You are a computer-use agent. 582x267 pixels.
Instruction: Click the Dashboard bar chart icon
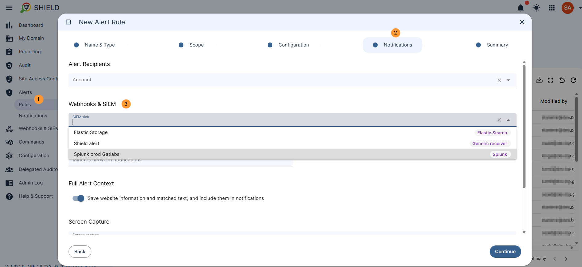click(9, 25)
